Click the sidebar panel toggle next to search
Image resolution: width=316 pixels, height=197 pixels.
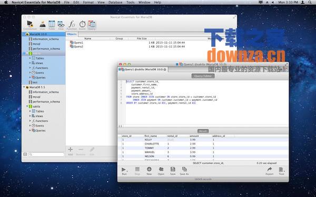[25, 154]
